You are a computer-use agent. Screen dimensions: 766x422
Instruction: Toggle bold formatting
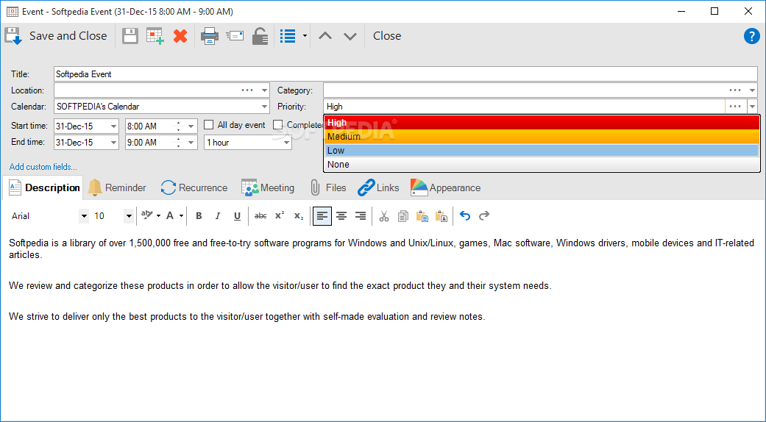point(199,216)
